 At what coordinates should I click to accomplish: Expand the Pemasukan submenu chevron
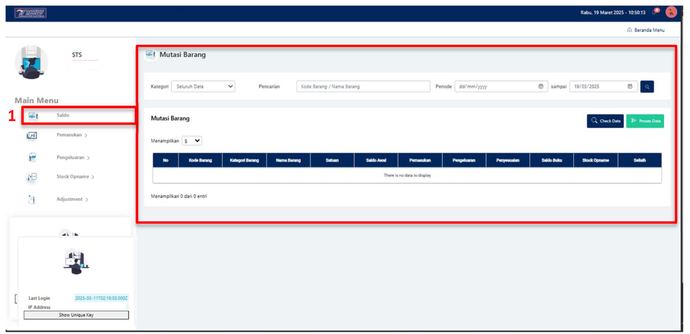[86, 135]
